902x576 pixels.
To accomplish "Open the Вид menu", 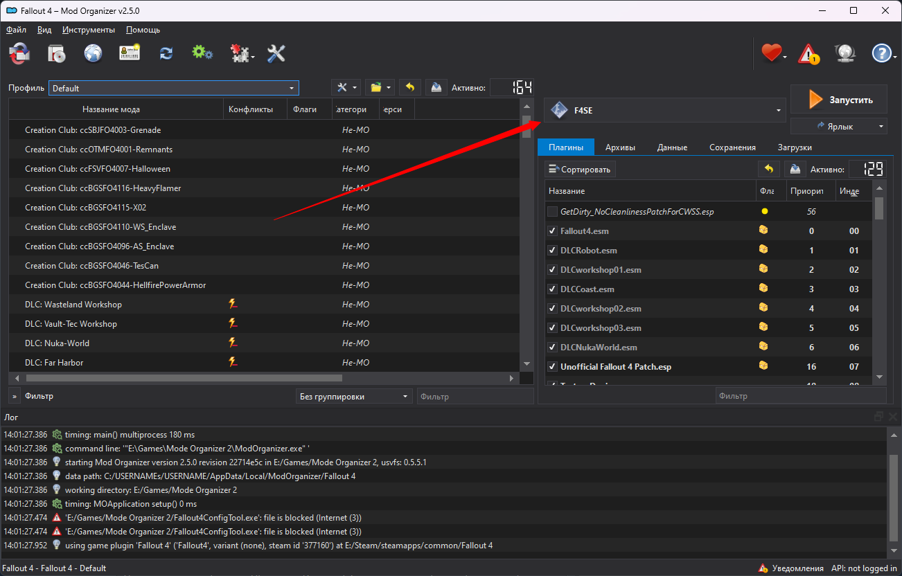I will point(44,30).
